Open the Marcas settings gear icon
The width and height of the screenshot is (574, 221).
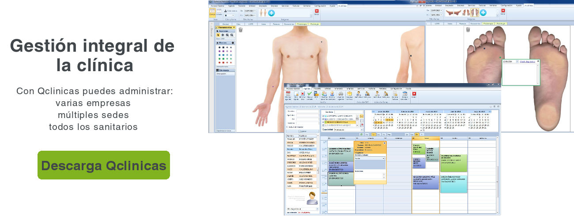click(233, 42)
